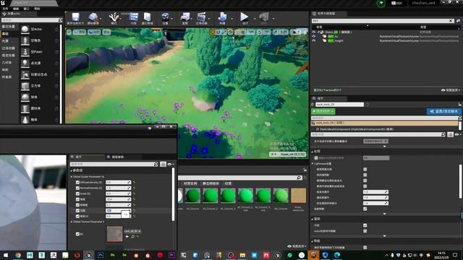The image size is (463, 260).
Task: Click the Blueprint/Add Script button
Action: click(443, 111)
